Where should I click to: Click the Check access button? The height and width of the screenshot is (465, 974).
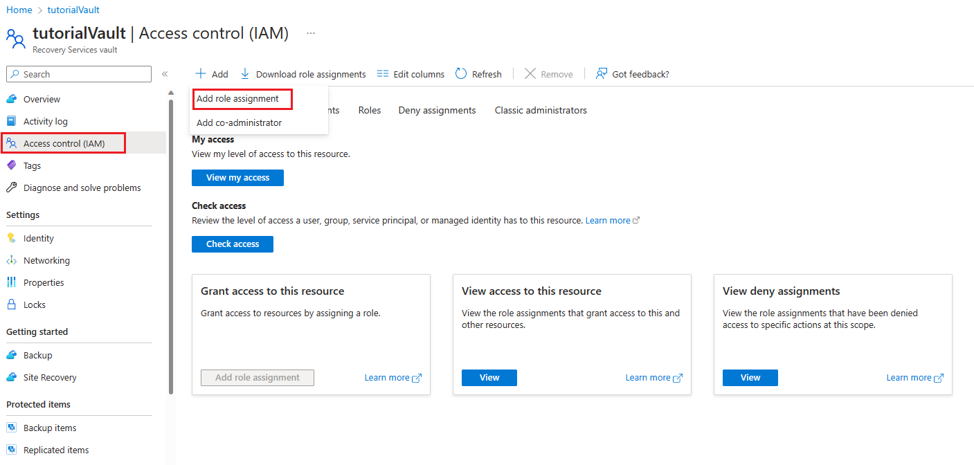pos(233,244)
